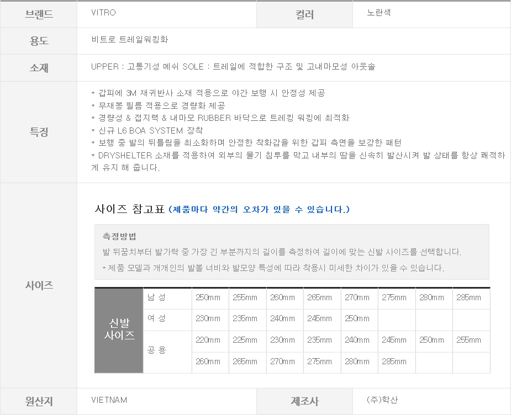This screenshot has height=415, width=511.
Task: Click the 제조사 header cell
Action: tap(305, 402)
